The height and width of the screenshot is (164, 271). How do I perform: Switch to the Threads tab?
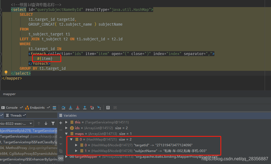(x=16, y=116)
